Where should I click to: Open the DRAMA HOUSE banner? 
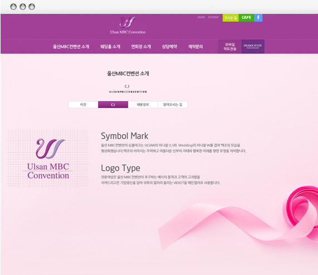(253, 47)
